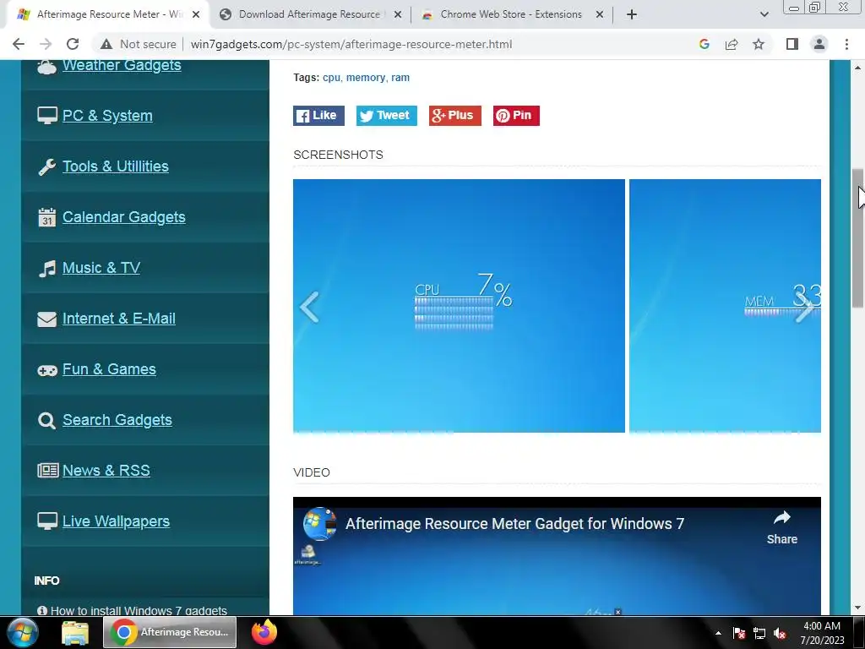Open Weather Gadgets category
The width and height of the screenshot is (865, 649).
[x=122, y=65]
